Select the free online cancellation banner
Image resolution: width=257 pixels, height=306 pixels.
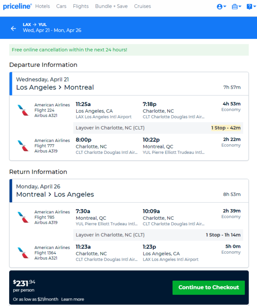pos(129,50)
